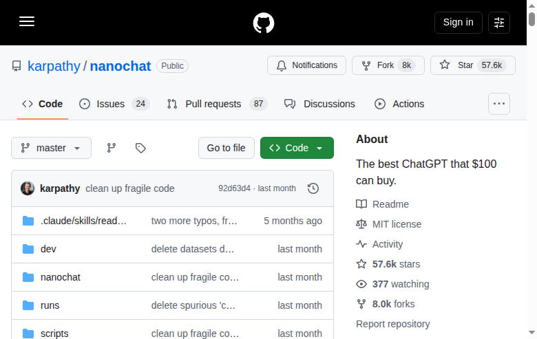Fork the repository with Fork button
The height and width of the screenshot is (339, 537).
388,65
